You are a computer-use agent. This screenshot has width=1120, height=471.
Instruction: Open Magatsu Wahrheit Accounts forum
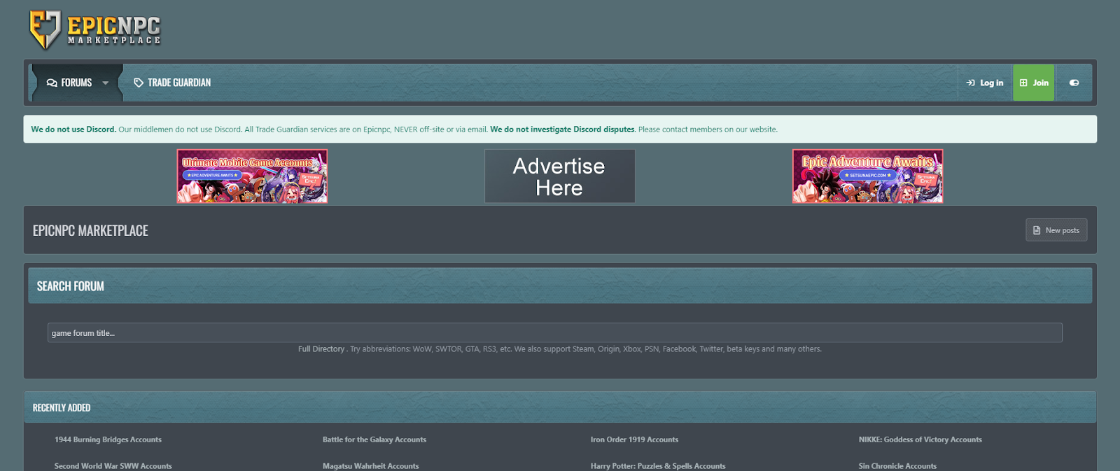pyautogui.click(x=371, y=466)
